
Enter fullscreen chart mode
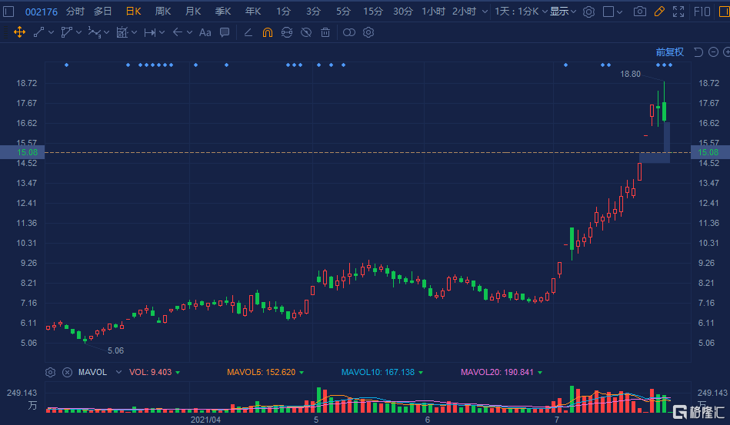tap(678, 12)
